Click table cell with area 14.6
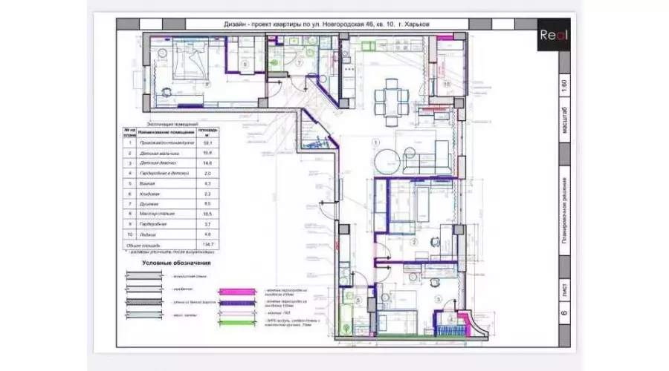This screenshot has height=371, width=669. 208,163
